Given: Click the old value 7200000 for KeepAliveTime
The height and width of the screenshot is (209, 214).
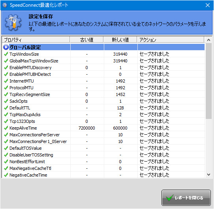Looking at the screenshot, I should (x=86, y=128).
